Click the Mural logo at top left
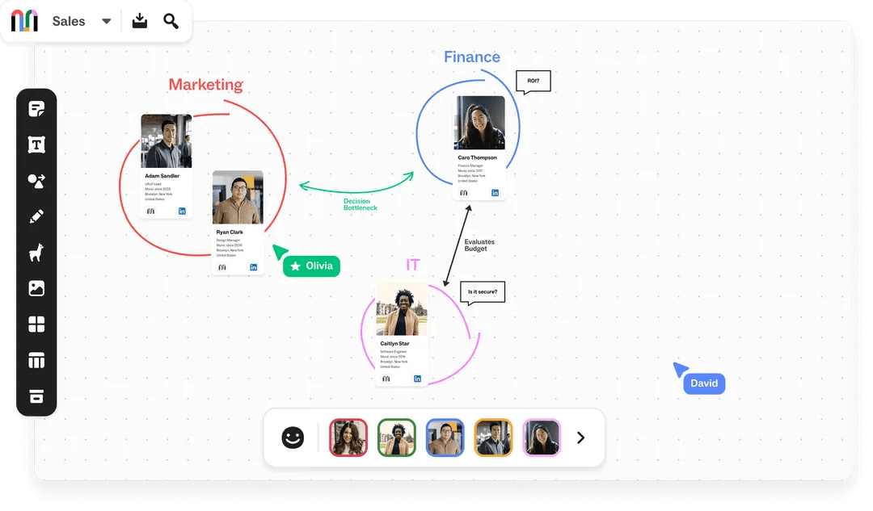Screen dimensions: 873x511 click(x=24, y=21)
